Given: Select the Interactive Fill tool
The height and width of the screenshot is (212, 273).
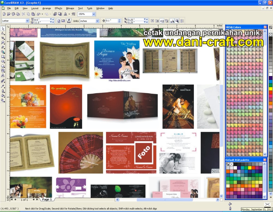Looking at the screenshot, I should [x=3, y=100].
